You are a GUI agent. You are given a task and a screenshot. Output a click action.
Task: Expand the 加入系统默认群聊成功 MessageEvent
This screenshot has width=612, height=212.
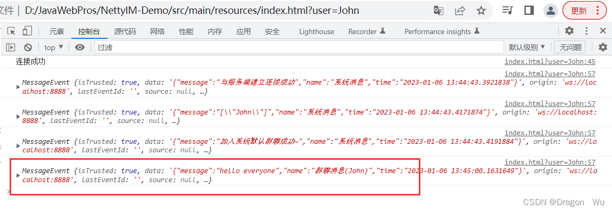click(18, 145)
